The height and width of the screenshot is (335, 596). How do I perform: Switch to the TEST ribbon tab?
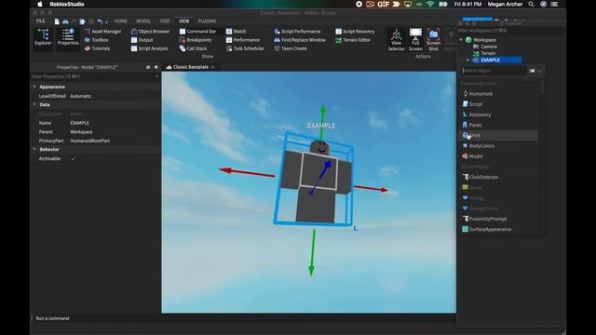click(x=165, y=21)
